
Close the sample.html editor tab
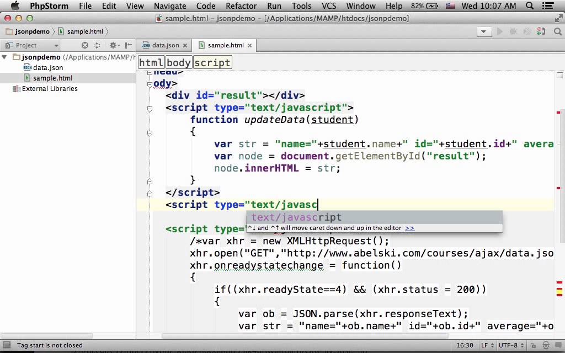[249, 45]
